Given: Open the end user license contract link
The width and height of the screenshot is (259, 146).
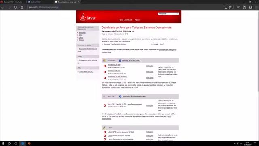Looking at the screenshot, I should (x=139, y=51).
